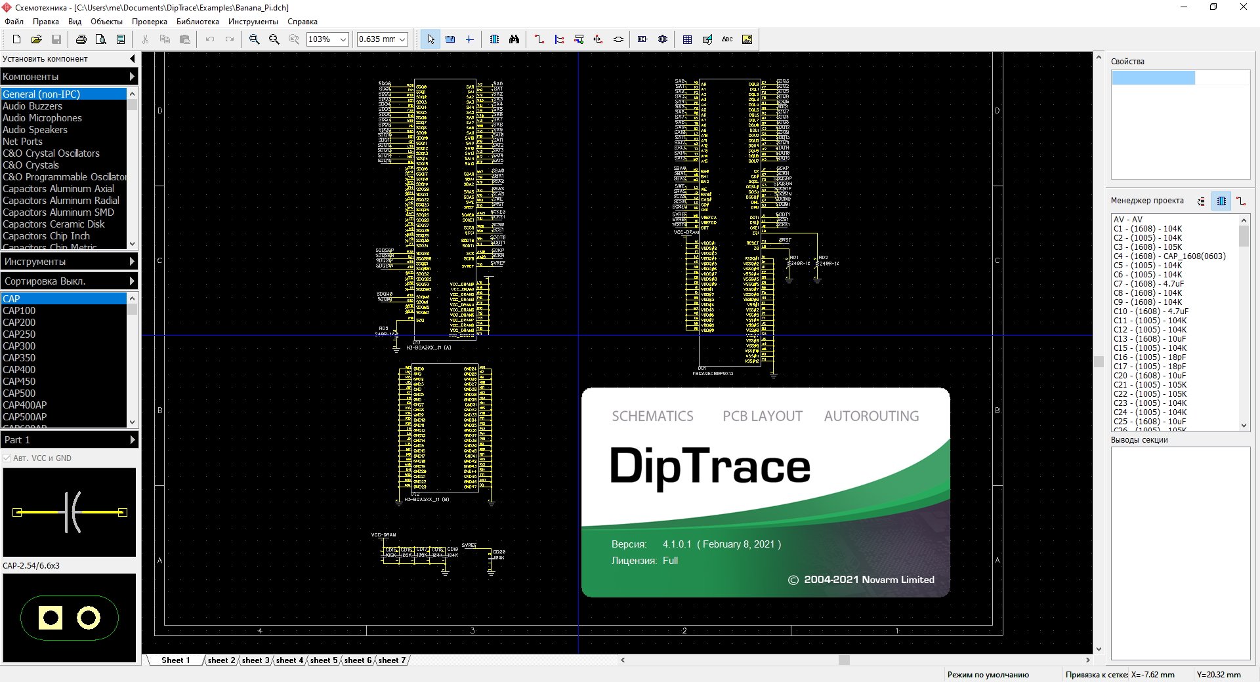Undo the last action
The image size is (1260, 682).
coord(210,39)
